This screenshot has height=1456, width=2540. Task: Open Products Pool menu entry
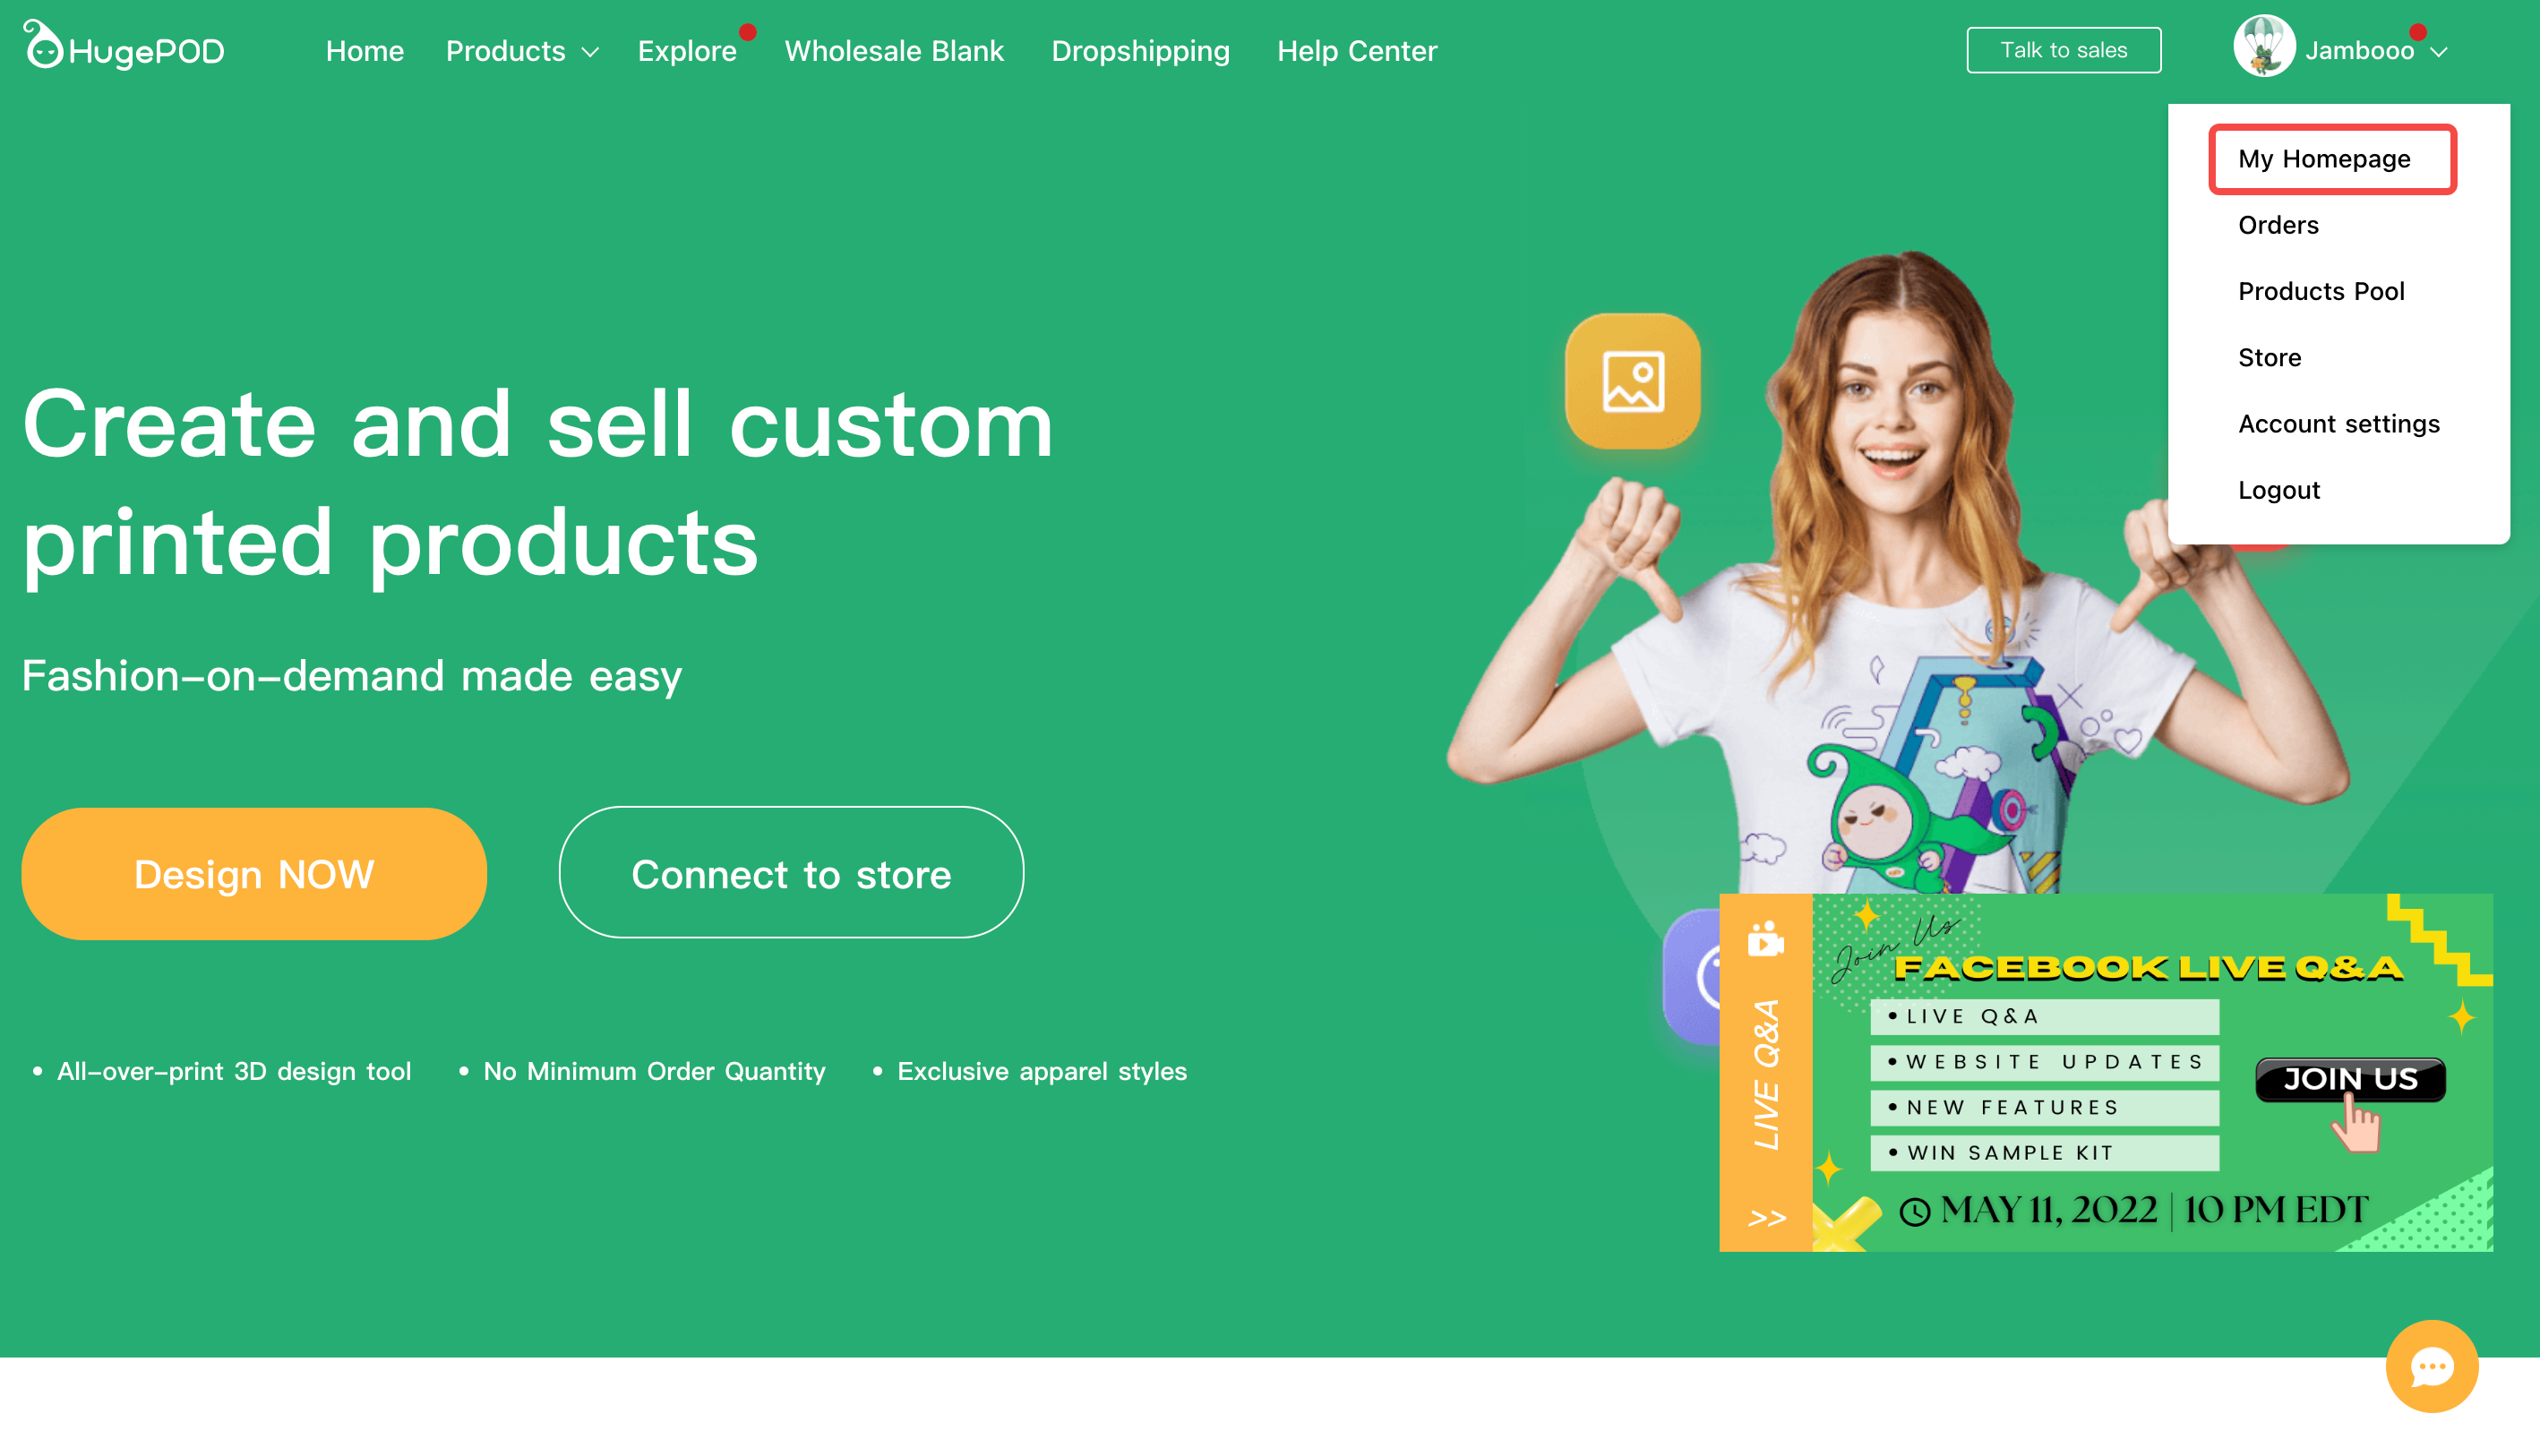[2320, 291]
